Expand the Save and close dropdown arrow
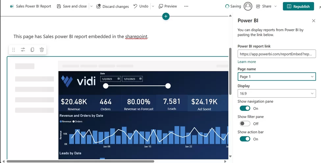Image resolution: width=321 pixels, height=163 pixels. tap(92, 6)
